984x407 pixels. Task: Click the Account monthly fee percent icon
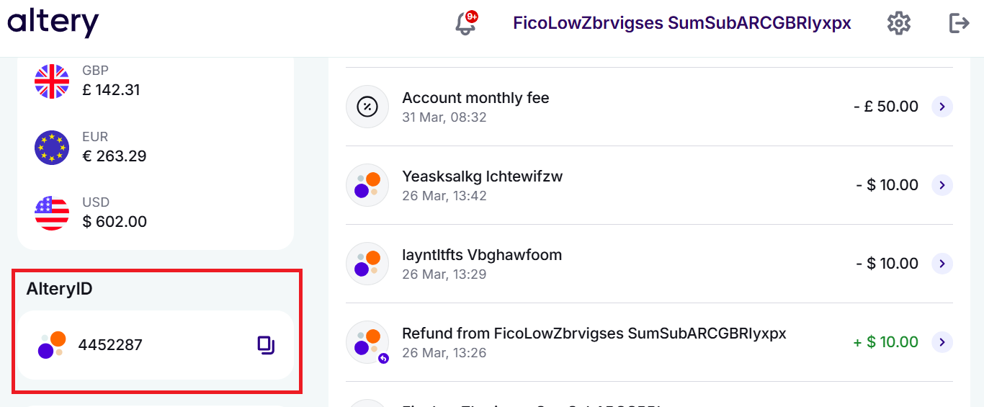click(x=367, y=107)
